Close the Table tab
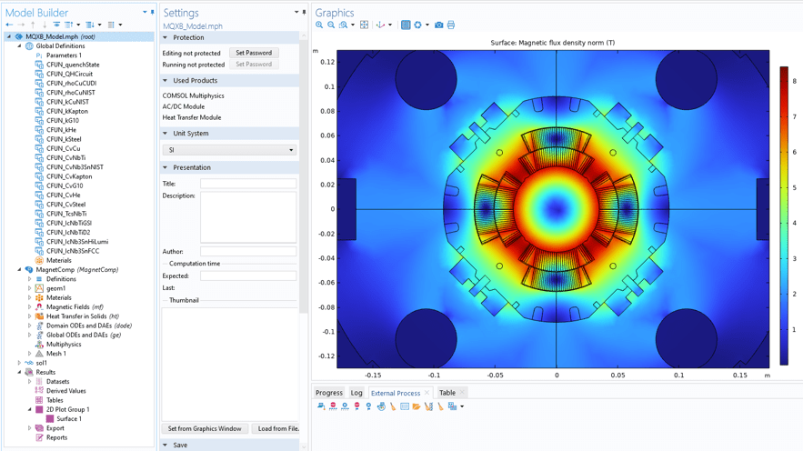803x451 pixels. coord(462,393)
